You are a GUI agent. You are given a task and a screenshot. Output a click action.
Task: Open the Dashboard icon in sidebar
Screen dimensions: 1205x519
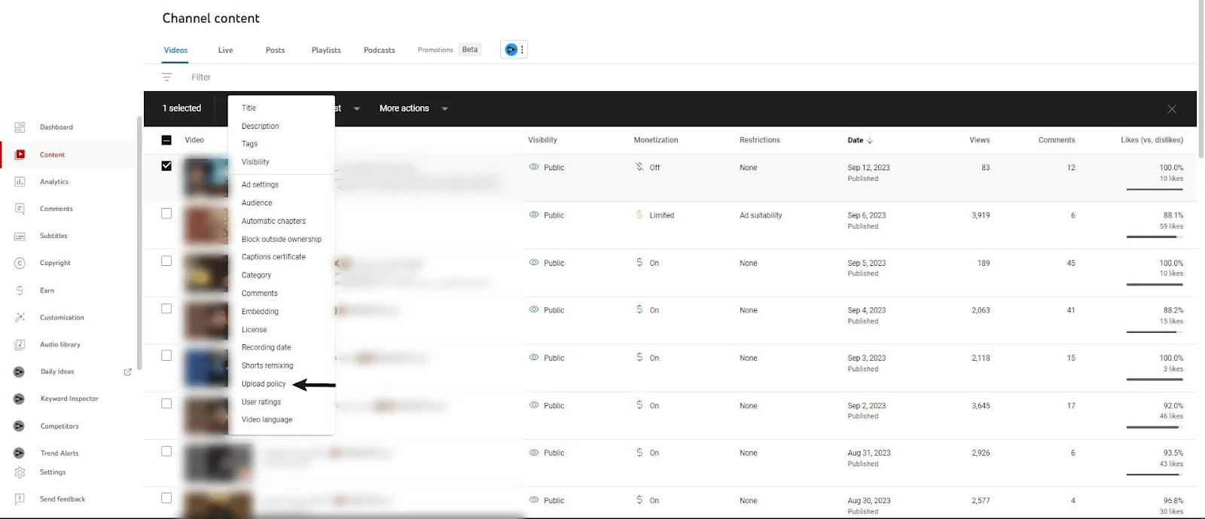tap(20, 127)
